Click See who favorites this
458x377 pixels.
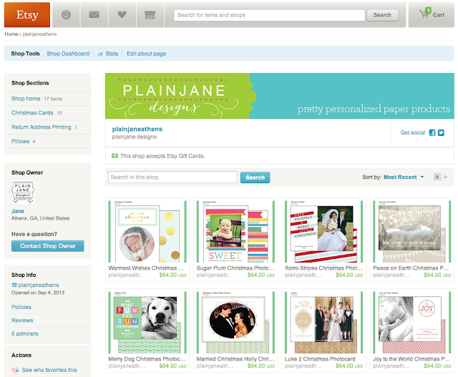pyautogui.click(x=49, y=370)
